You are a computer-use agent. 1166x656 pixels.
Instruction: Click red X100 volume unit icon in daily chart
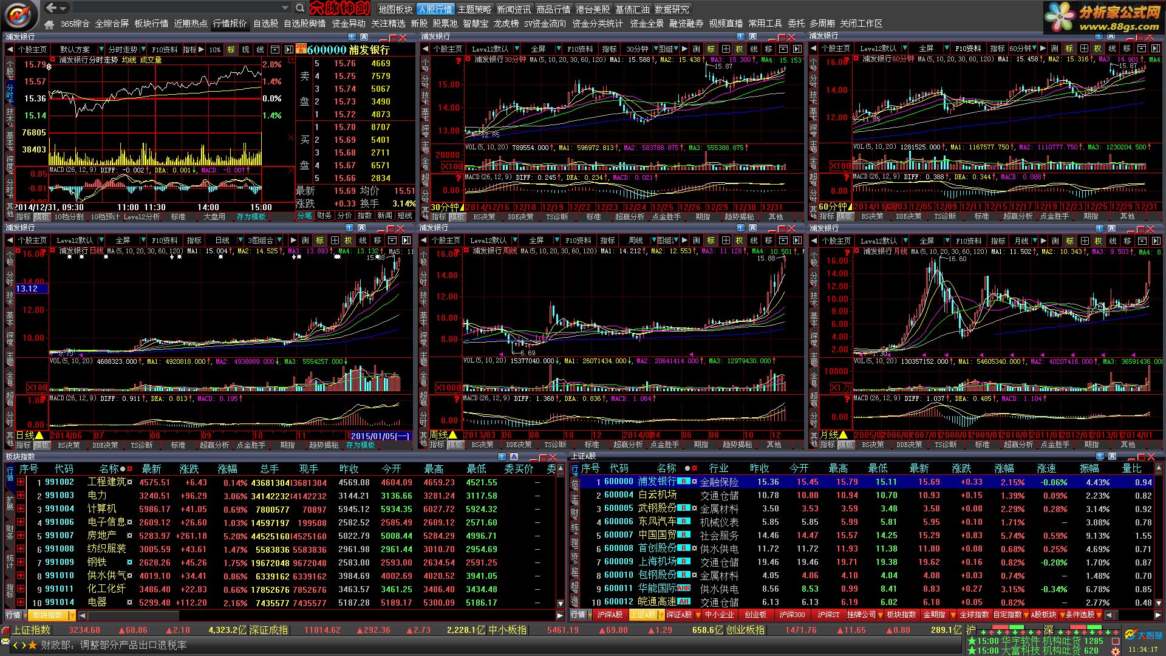click(x=37, y=388)
